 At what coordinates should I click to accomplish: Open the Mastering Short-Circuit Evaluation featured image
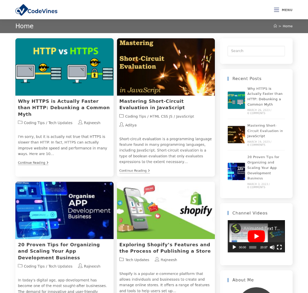[x=166, y=67]
